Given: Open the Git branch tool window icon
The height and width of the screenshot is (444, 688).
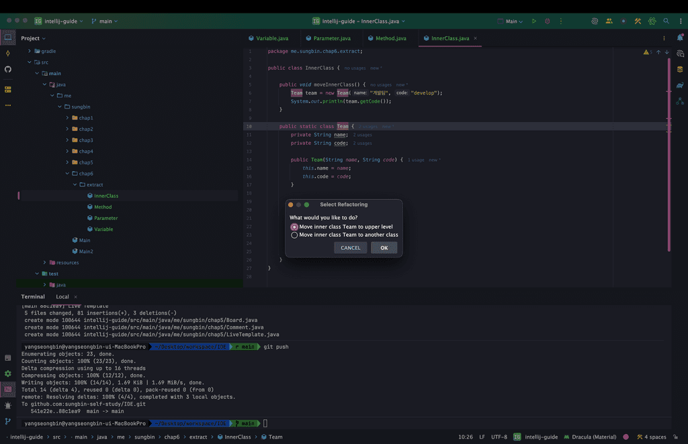Looking at the screenshot, I should click(x=8, y=421).
